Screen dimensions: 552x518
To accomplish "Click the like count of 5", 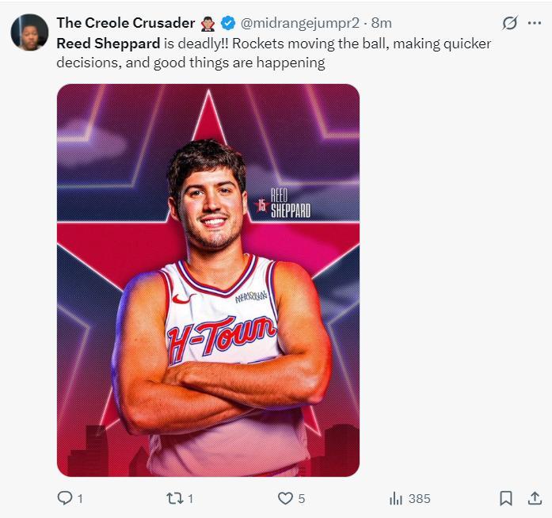I will (x=302, y=498).
